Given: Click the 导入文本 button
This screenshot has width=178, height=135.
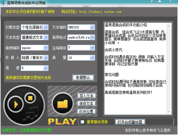Looking at the screenshot, I should [87, 96].
